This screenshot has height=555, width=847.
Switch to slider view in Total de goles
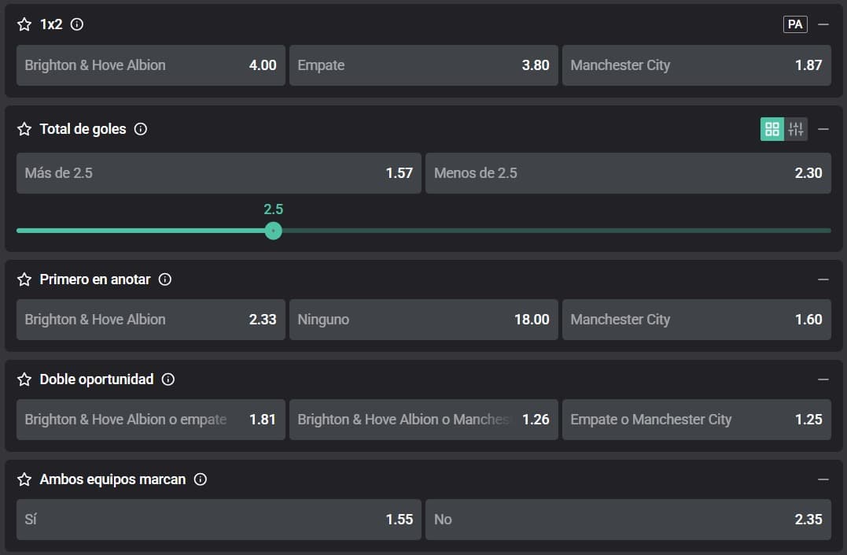tap(796, 129)
